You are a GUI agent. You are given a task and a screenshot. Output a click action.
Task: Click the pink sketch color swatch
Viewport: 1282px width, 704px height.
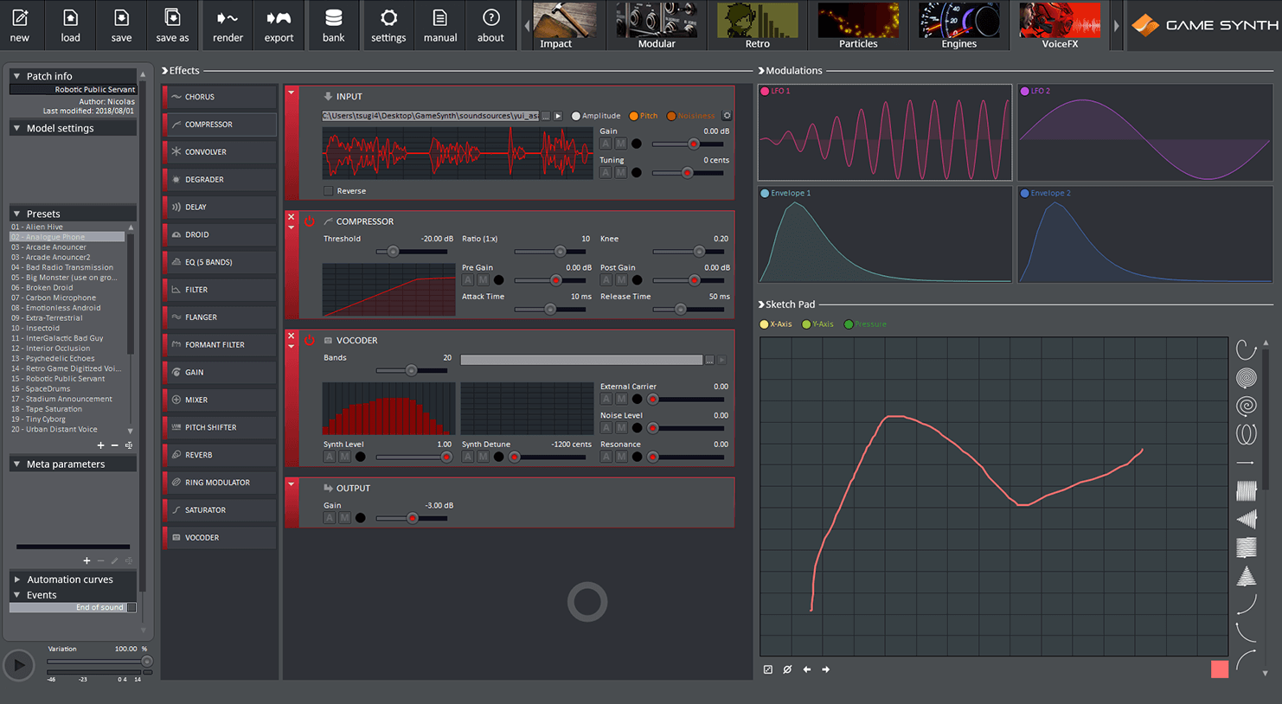click(1220, 669)
